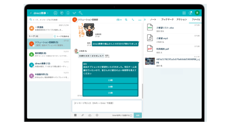
Task: Open the xlsx file icon
Action: click(x=150, y=27)
